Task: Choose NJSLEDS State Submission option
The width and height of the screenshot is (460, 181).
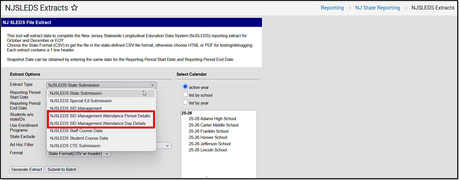Action: point(101,93)
